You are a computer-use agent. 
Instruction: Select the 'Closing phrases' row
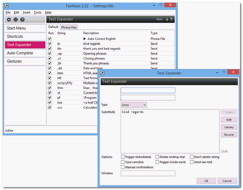click(x=111, y=58)
